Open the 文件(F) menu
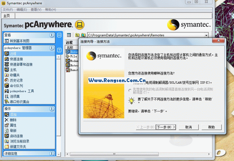Screen dimensions: 234x161 pos(8,9)
